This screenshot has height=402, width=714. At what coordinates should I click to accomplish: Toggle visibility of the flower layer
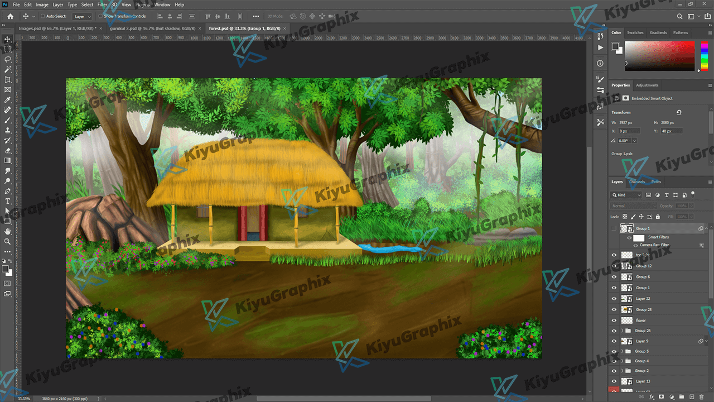614,320
